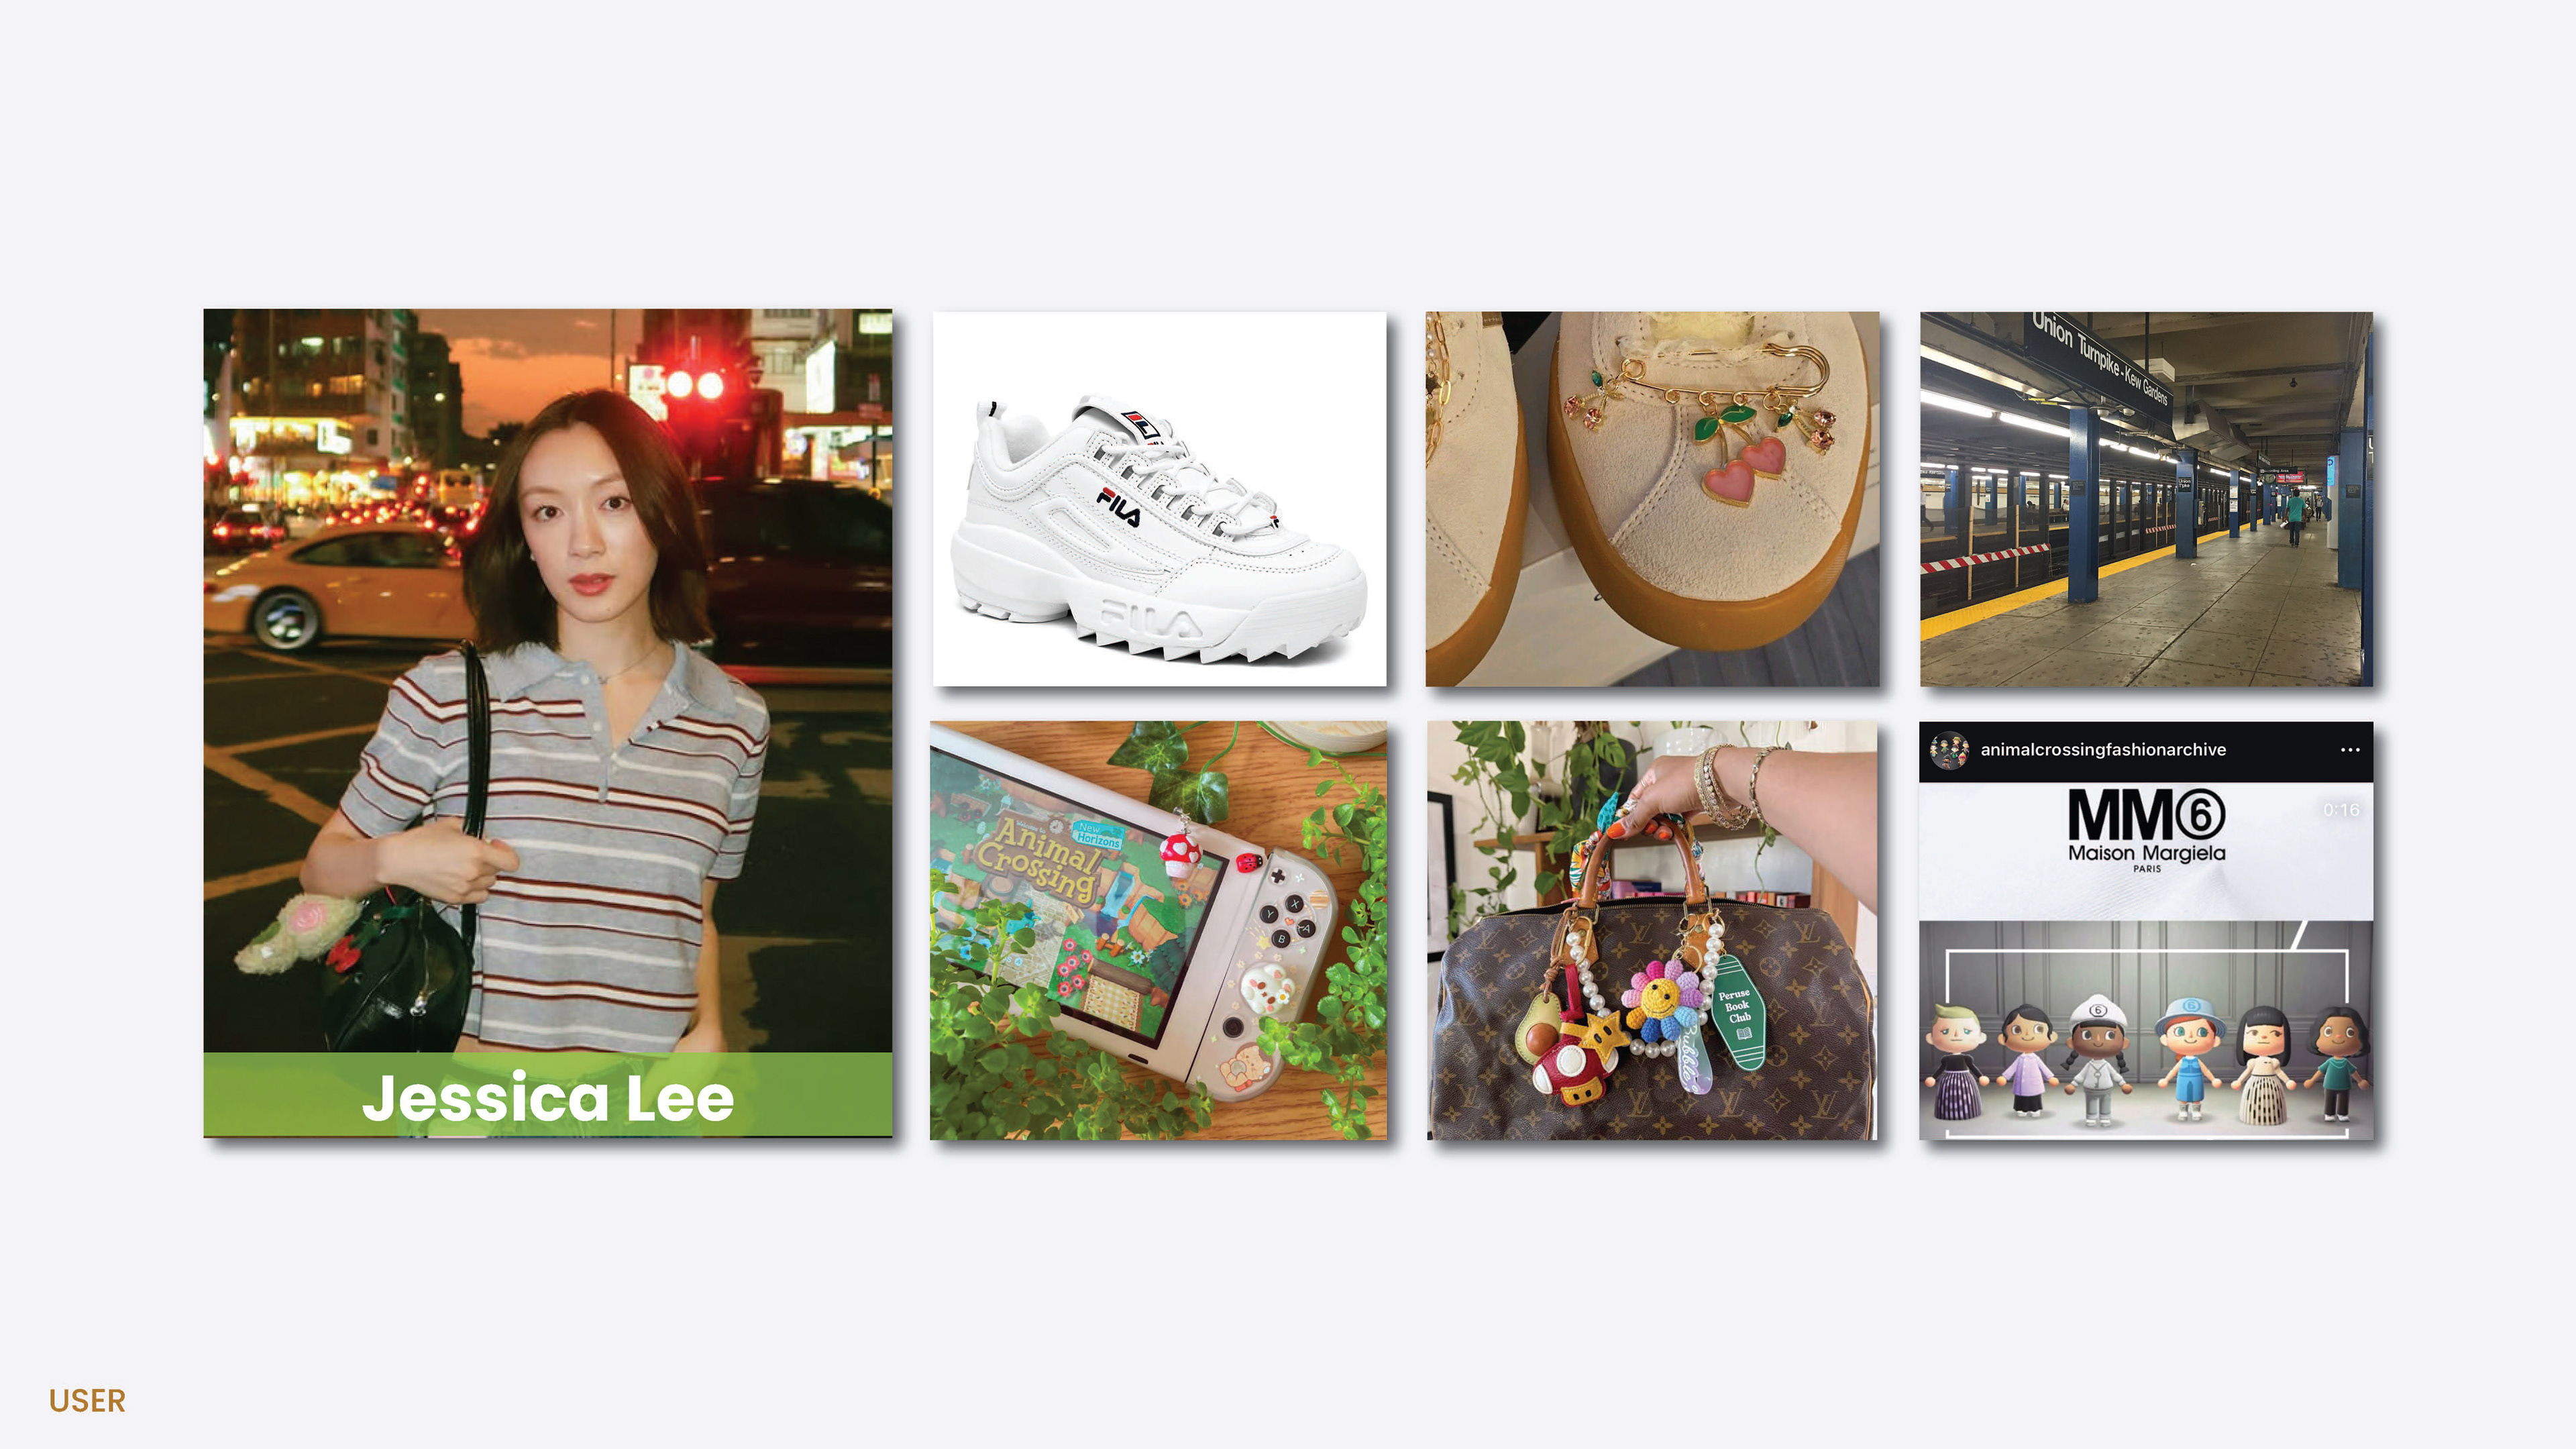This screenshot has height=1449, width=2576.
Task: Open the three-dot more options menu
Action: 2350,750
